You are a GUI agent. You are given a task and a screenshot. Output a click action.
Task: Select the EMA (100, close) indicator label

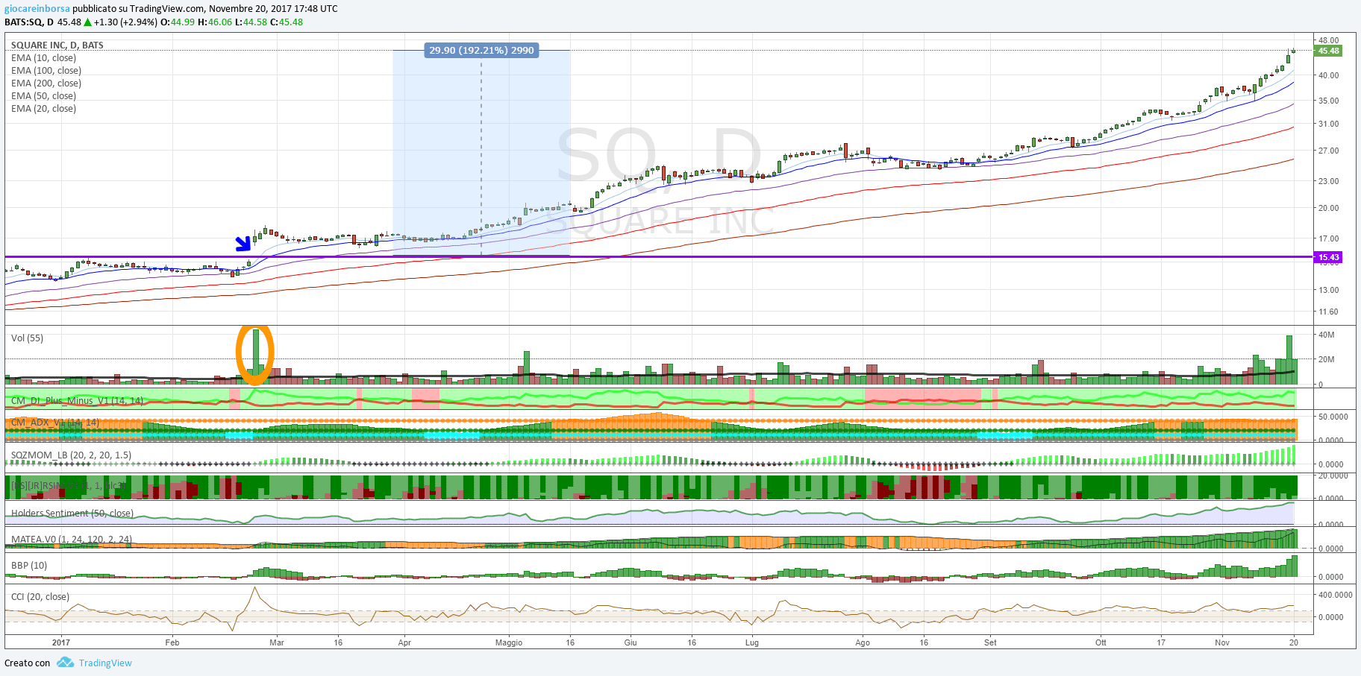(x=46, y=71)
